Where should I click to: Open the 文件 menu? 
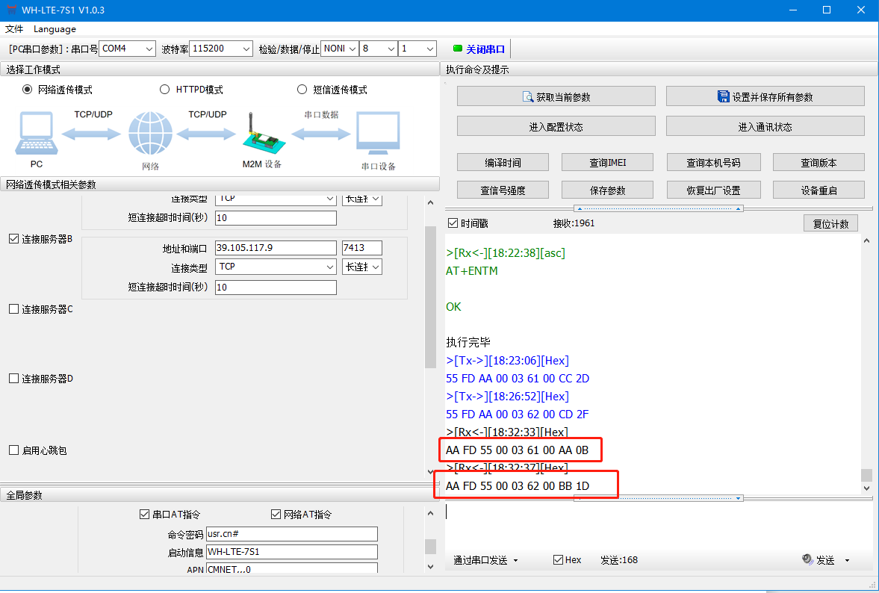point(14,29)
